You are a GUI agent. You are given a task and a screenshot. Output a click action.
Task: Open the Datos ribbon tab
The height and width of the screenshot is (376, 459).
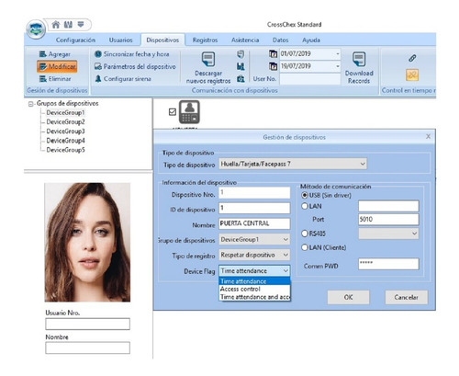[x=281, y=40]
